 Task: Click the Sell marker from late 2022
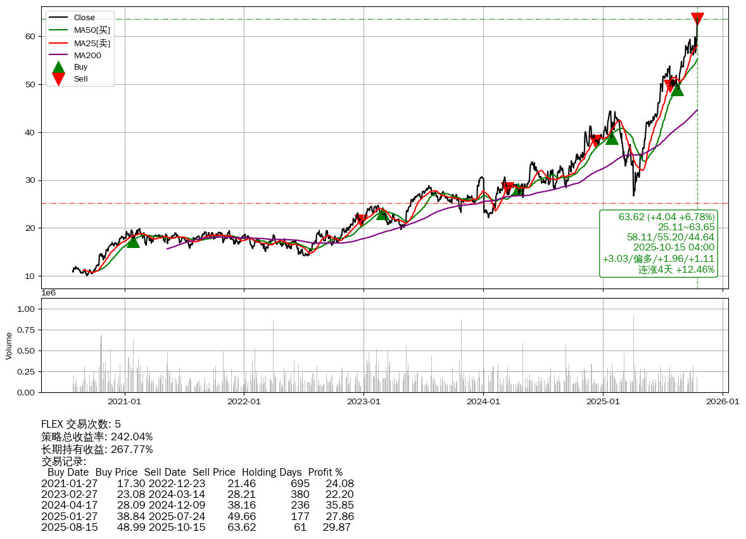(361, 220)
